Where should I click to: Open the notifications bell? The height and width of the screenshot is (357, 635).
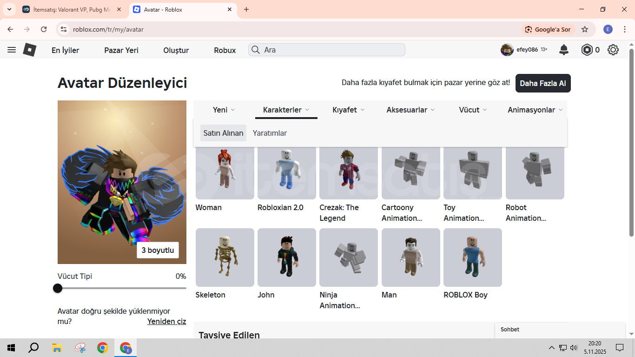click(564, 50)
